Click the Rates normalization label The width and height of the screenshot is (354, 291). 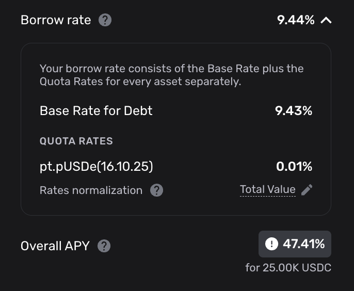tap(91, 190)
